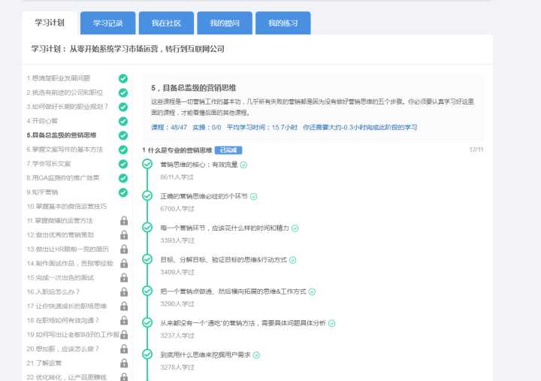
Task: Go to the 我的练习 tab
Action: pos(283,23)
